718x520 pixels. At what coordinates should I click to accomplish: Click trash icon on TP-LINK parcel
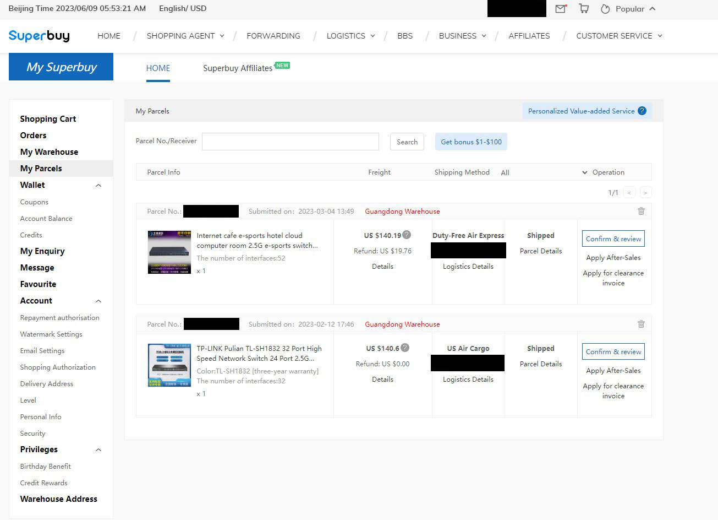coord(640,324)
